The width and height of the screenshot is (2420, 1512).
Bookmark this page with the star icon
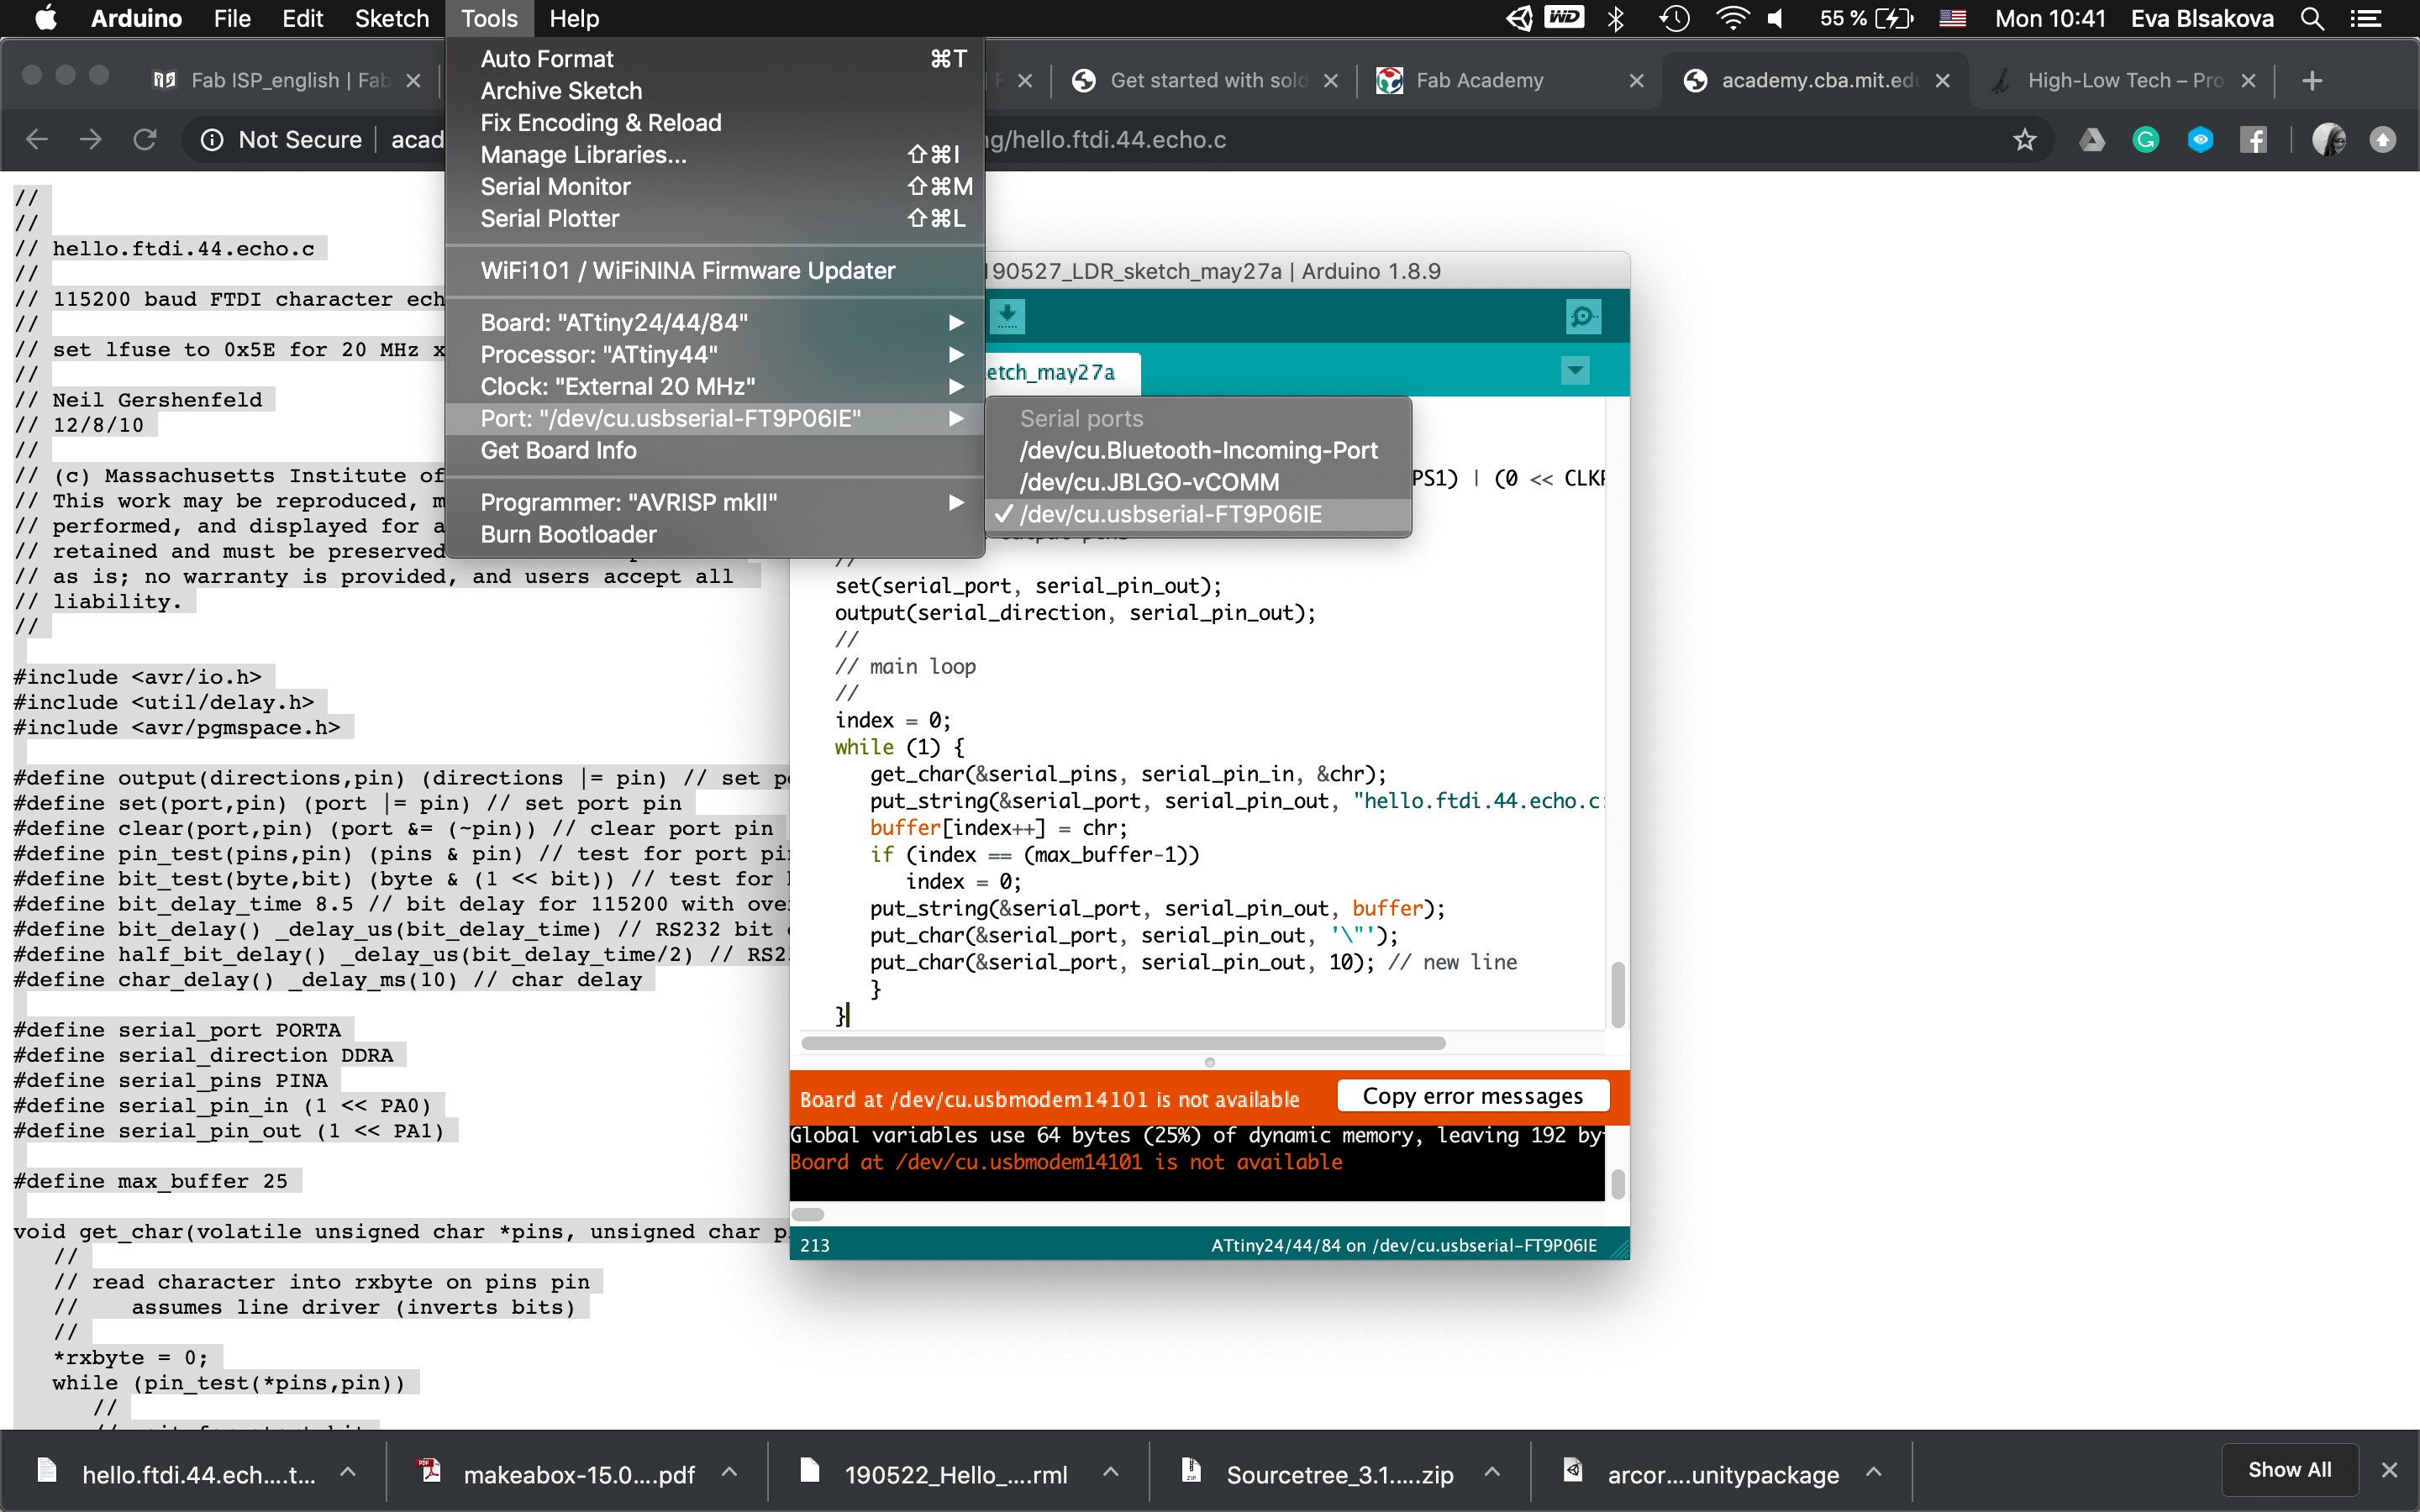tap(2025, 140)
